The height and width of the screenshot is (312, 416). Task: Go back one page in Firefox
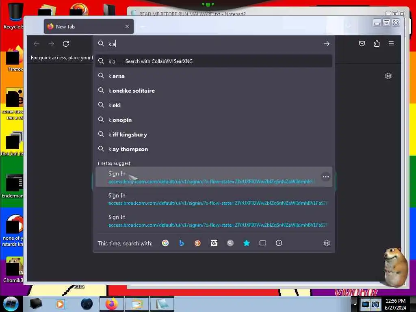37,44
